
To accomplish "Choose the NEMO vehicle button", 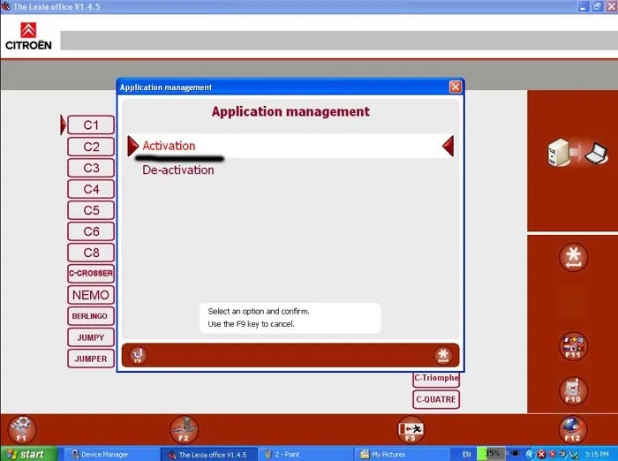I will click(x=91, y=295).
